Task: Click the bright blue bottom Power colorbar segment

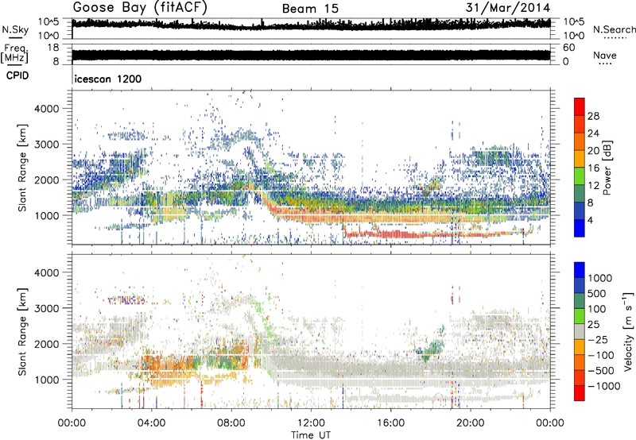Action: point(580,228)
